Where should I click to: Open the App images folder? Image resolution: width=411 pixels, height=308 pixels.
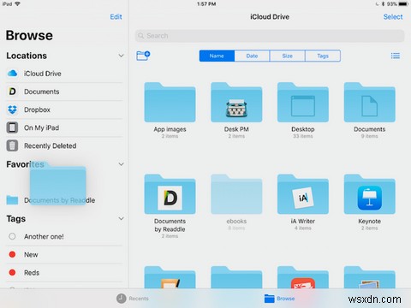point(170,102)
